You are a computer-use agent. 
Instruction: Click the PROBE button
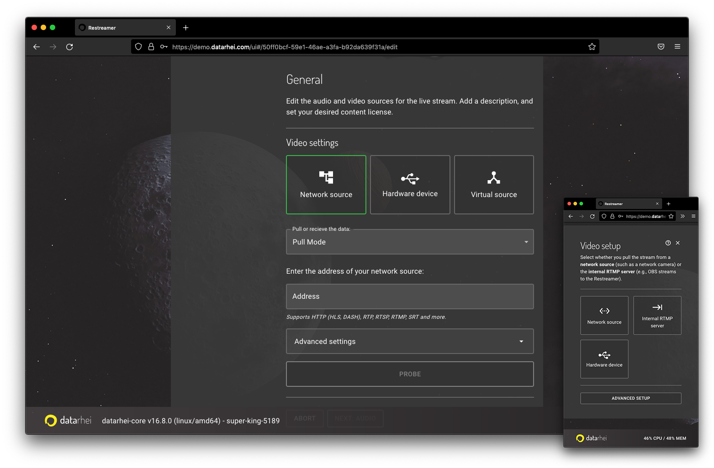409,374
